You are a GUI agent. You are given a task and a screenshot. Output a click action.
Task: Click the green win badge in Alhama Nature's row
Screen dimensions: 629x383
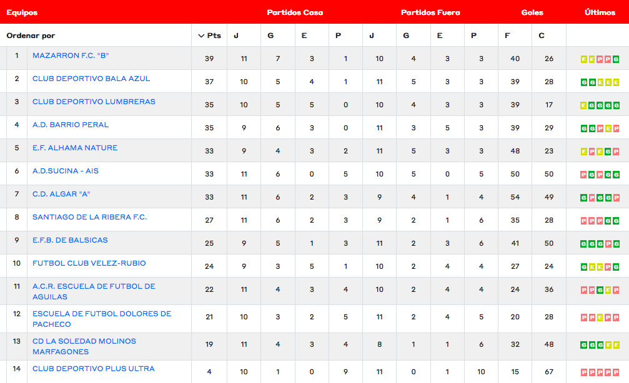tap(608, 152)
